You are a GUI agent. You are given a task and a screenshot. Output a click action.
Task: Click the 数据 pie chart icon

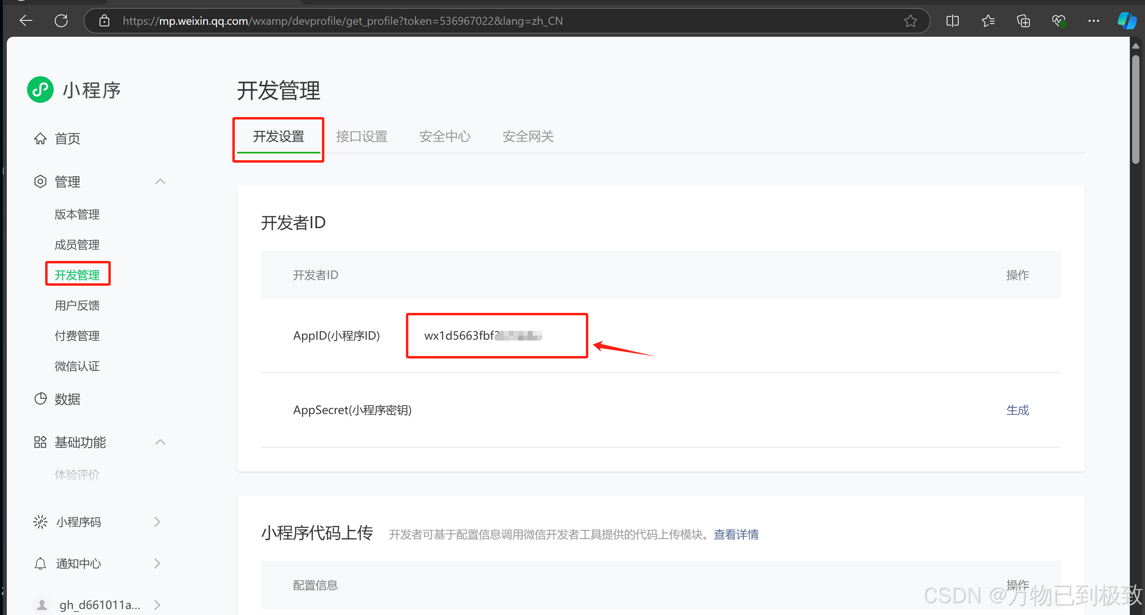(40, 399)
